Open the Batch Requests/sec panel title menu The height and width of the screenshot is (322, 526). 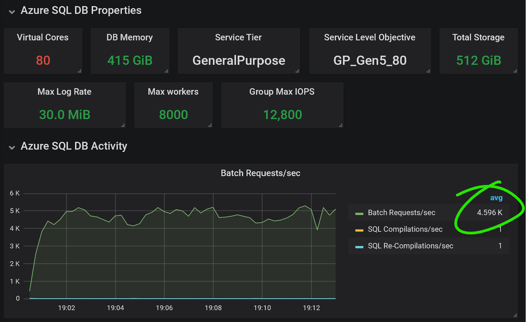260,173
